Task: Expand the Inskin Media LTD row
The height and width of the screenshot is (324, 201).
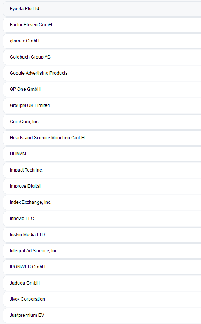Action: click(102, 235)
